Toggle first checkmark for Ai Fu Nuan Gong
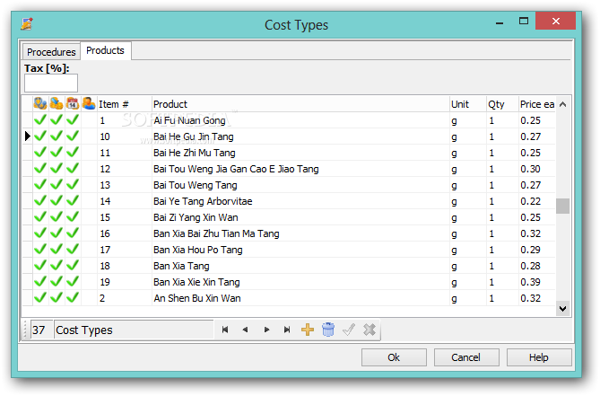 pyautogui.click(x=40, y=120)
